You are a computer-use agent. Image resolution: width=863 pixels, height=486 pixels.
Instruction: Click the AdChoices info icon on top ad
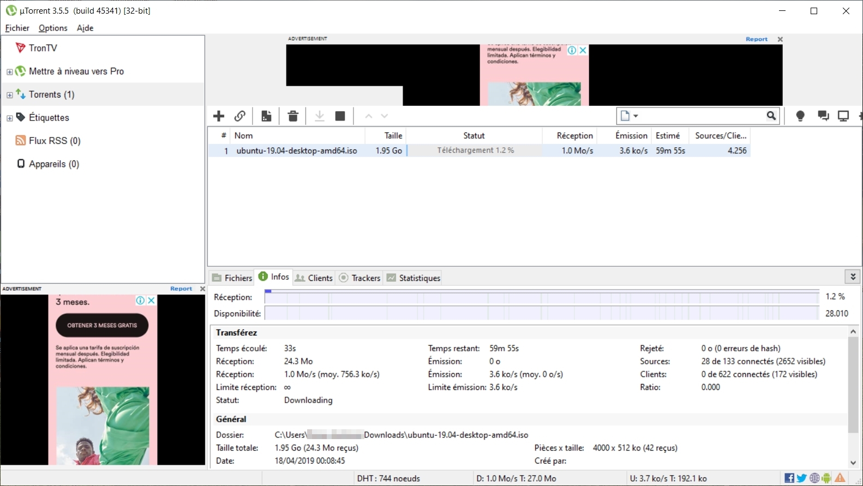click(572, 50)
